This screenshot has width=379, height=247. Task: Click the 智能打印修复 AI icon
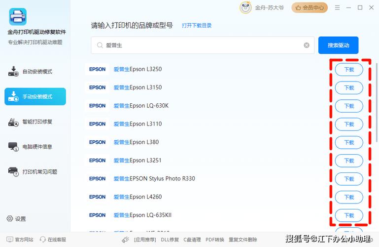click(13, 122)
